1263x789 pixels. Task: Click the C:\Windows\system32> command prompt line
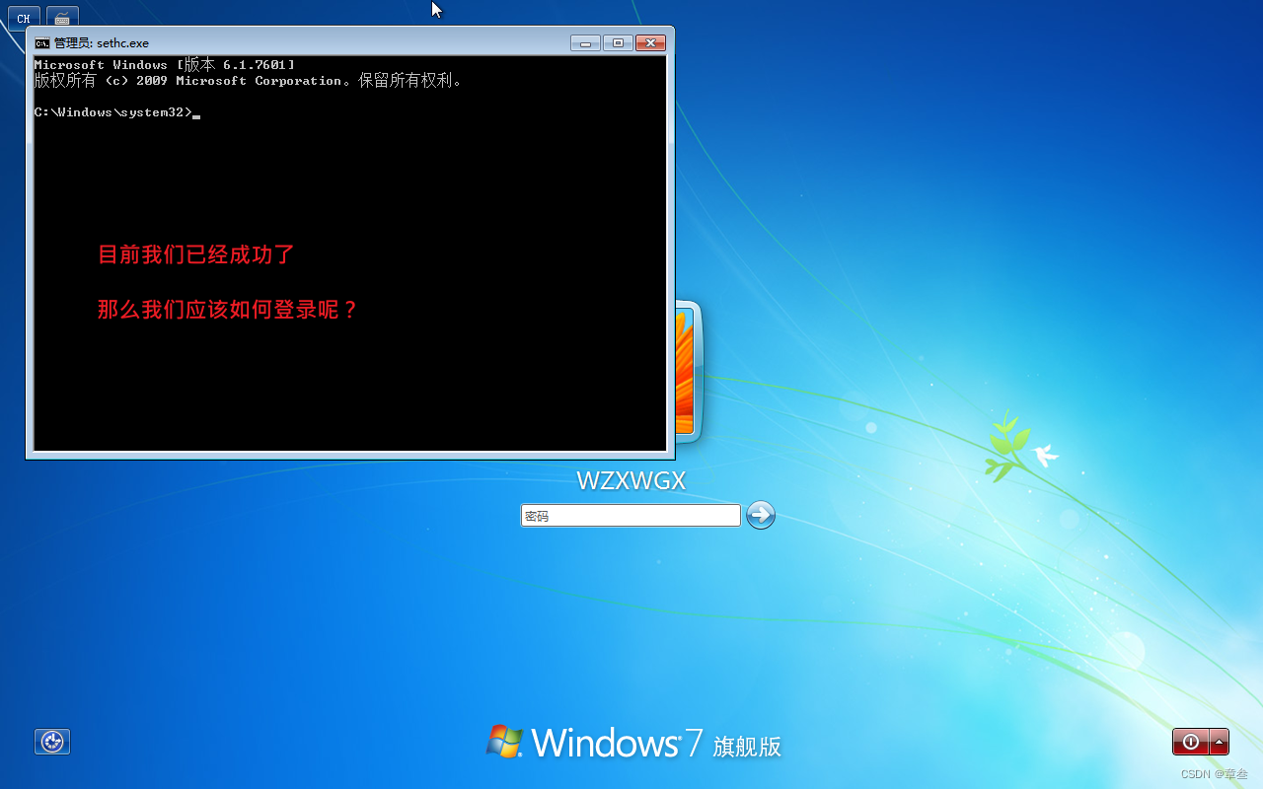pyautogui.click(x=117, y=112)
